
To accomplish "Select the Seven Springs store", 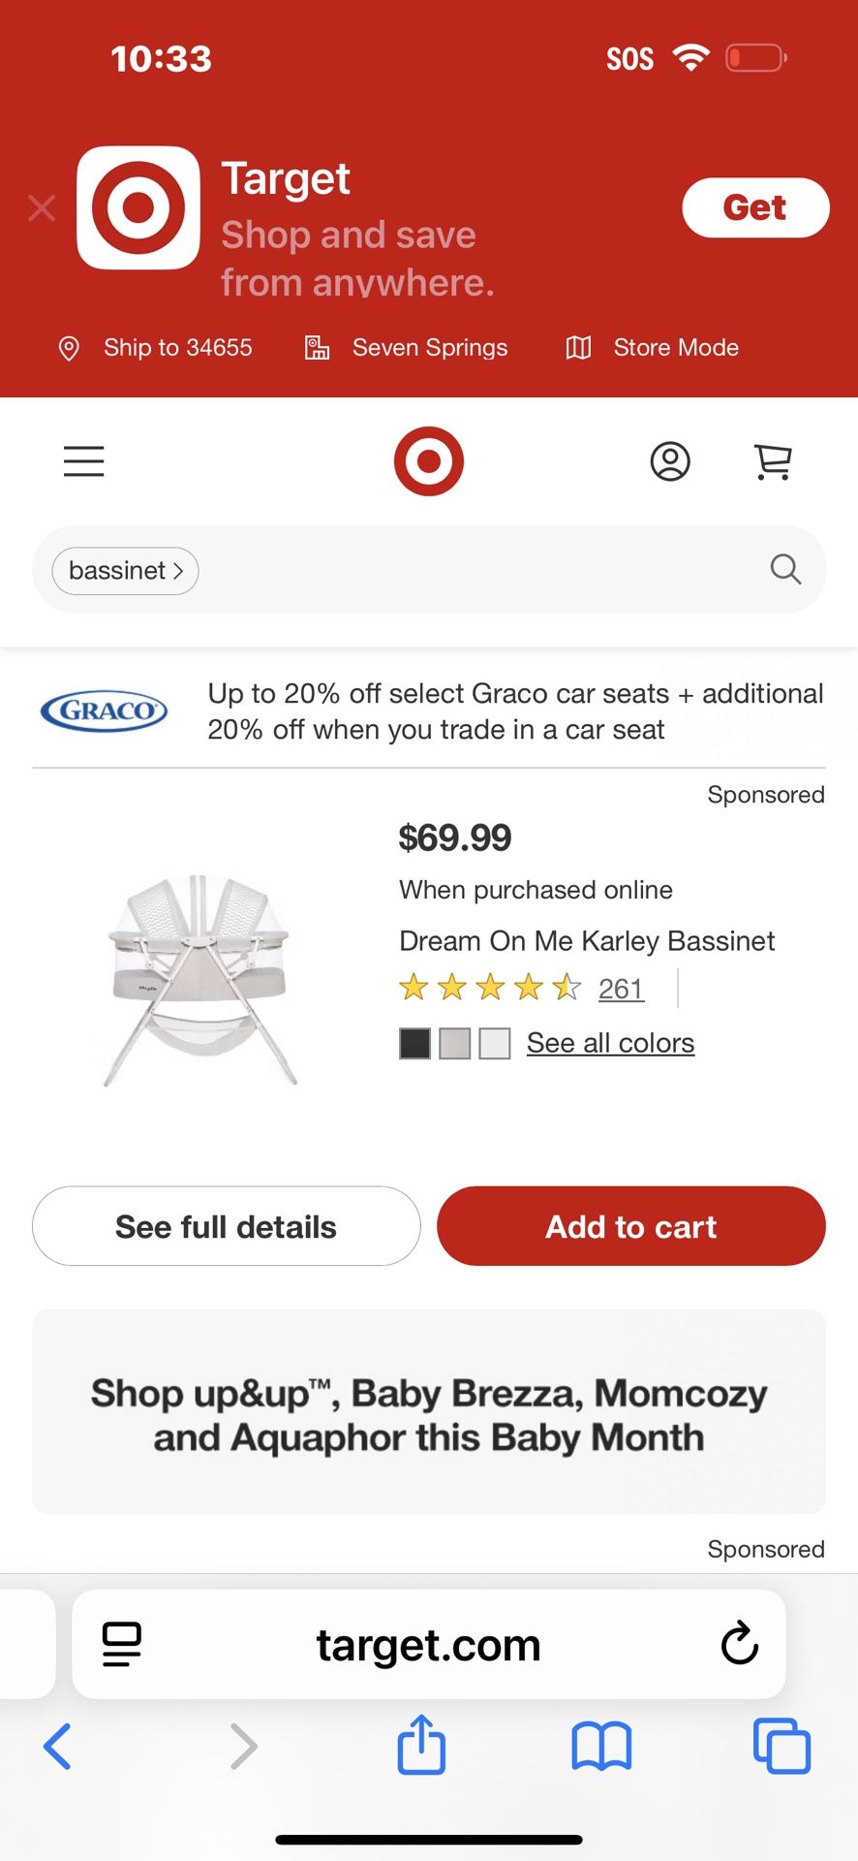I will click(407, 348).
